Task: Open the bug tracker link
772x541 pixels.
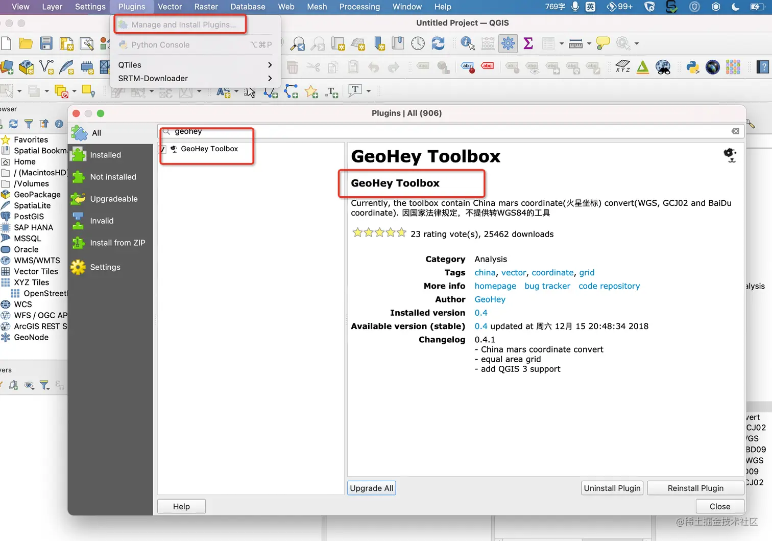Action: pos(547,286)
